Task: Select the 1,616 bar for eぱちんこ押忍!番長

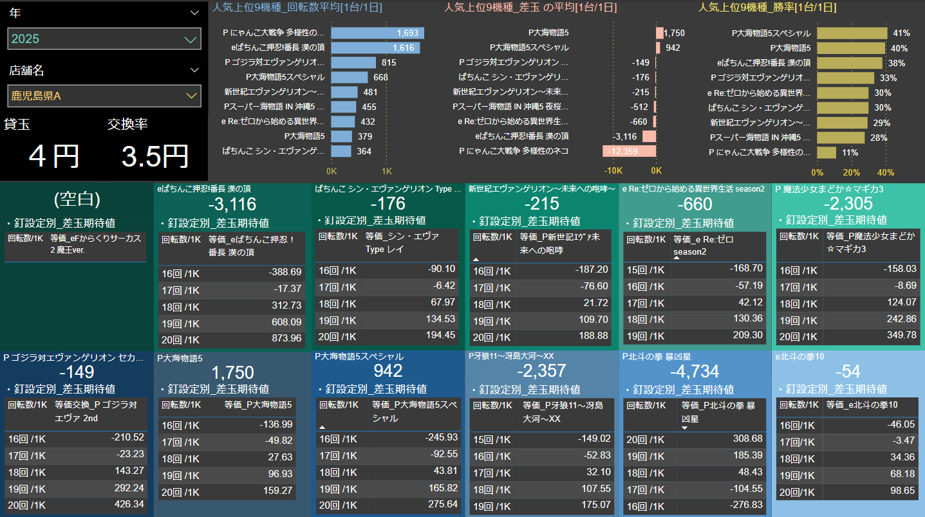Action: pos(376,48)
